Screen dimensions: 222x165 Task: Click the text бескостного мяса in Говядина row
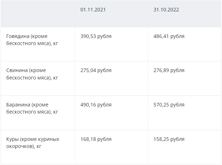tap(28, 43)
